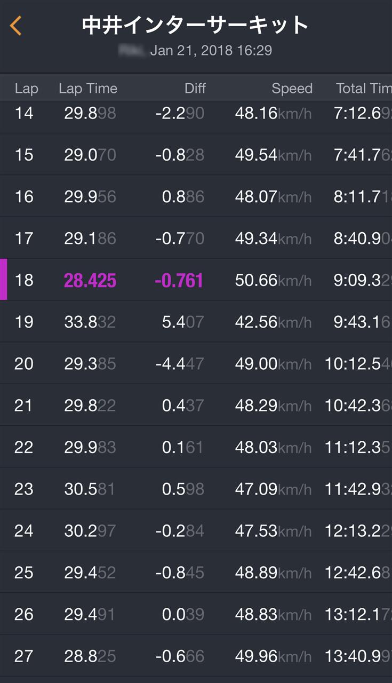Click the Total Time column header
The height and width of the screenshot is (683, 392).
pos(363,89)
